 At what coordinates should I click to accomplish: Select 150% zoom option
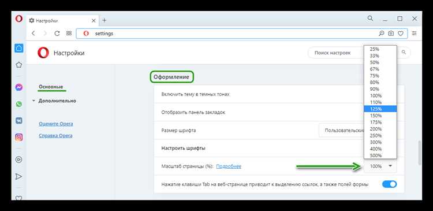click(x=380, y=116)
